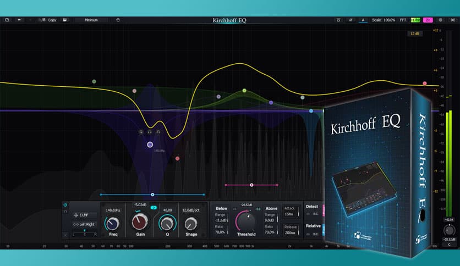460x266 pixels.
Task: Select the blue band node at notch
Action: pos(311,111)
